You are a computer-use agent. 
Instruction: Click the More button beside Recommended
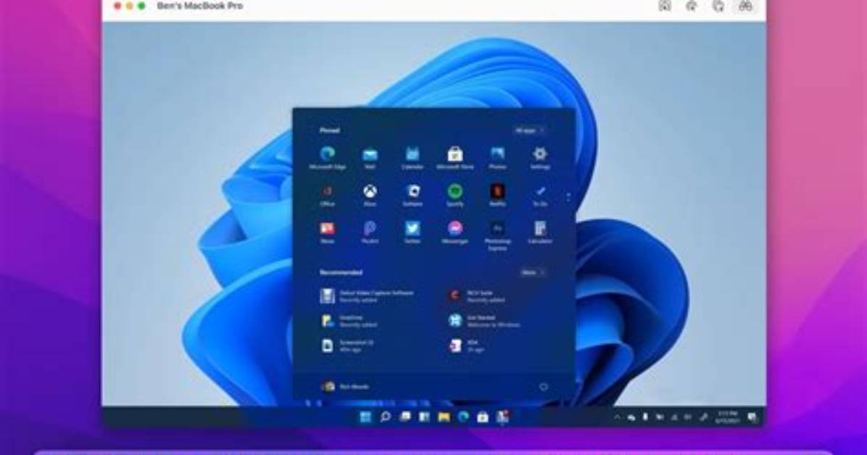tap(533, 272)
